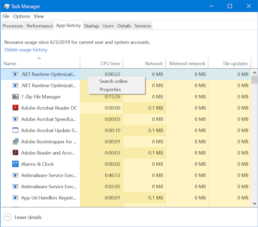Click the App Uri Handlers Registration icon
The image size is (258, 227).
point(15,198)
